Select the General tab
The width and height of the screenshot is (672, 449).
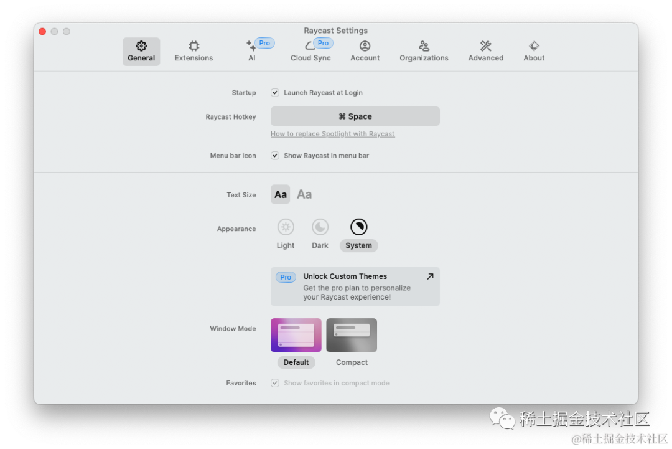[141, 51]
